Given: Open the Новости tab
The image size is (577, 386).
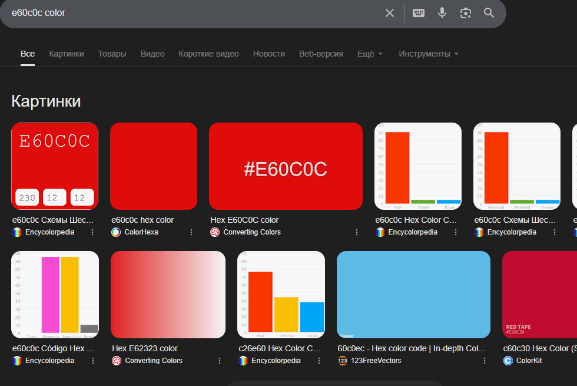Looking at the screenshot, I should [269, 54].
